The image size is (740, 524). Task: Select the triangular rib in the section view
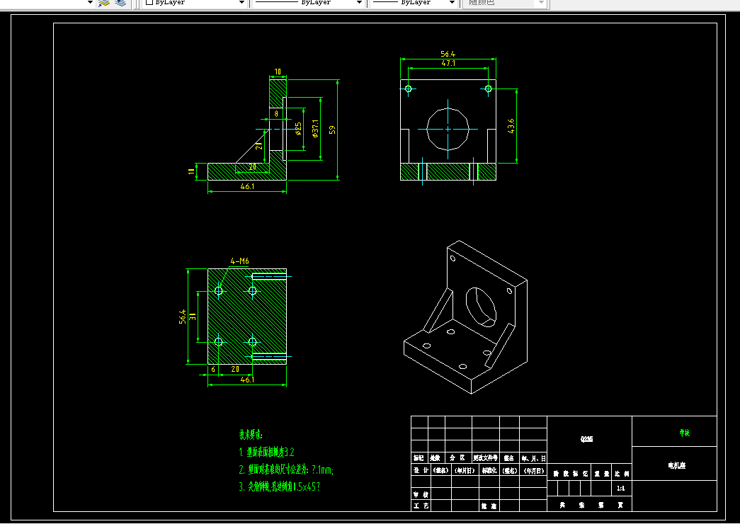coord(253,146)
